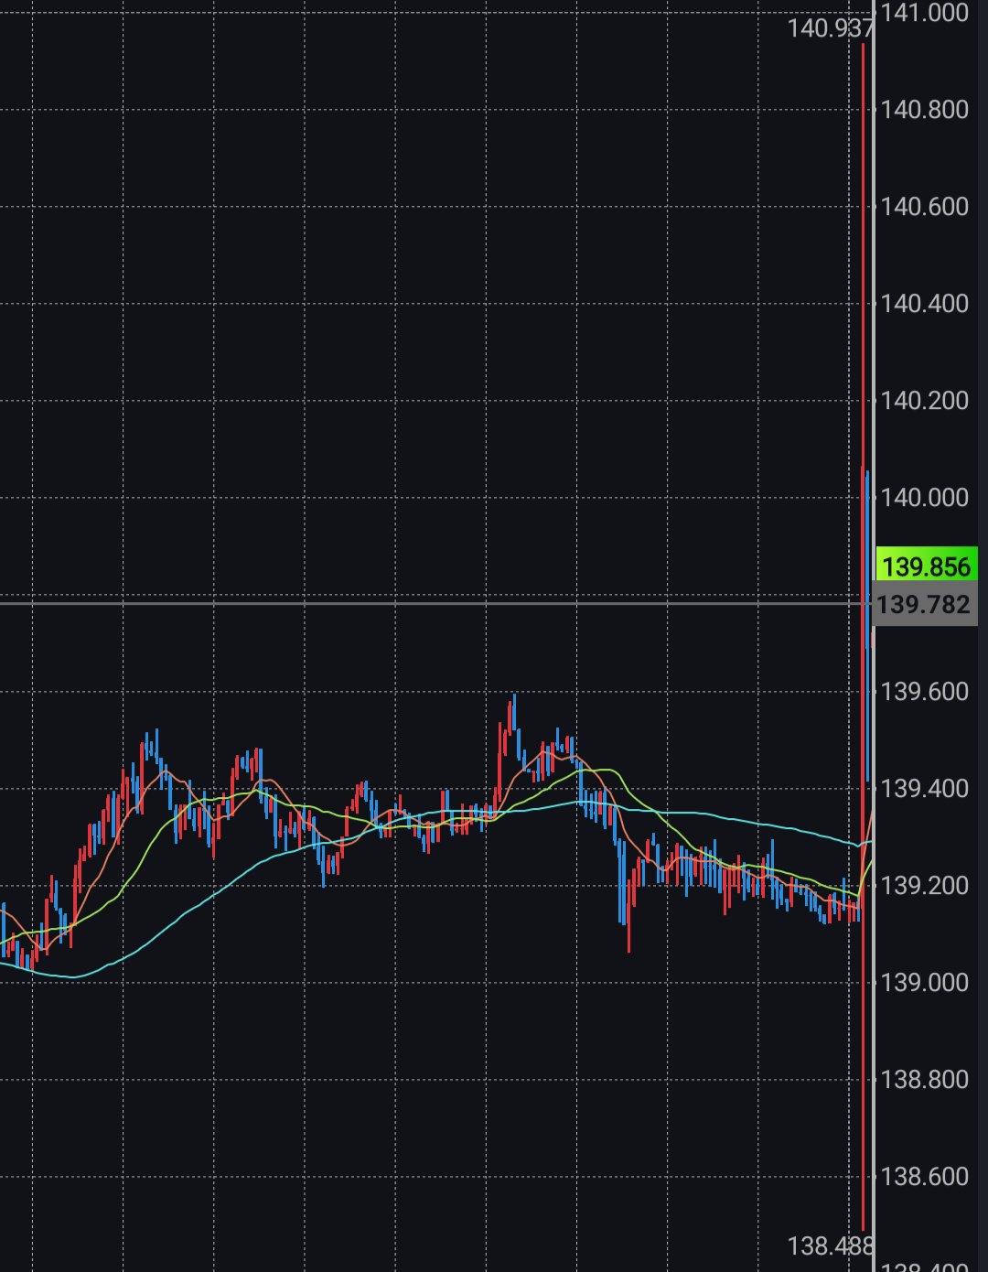Click the 139.400 price axis label
This screenshot has height=1272, width=988.
coord(924,789)
